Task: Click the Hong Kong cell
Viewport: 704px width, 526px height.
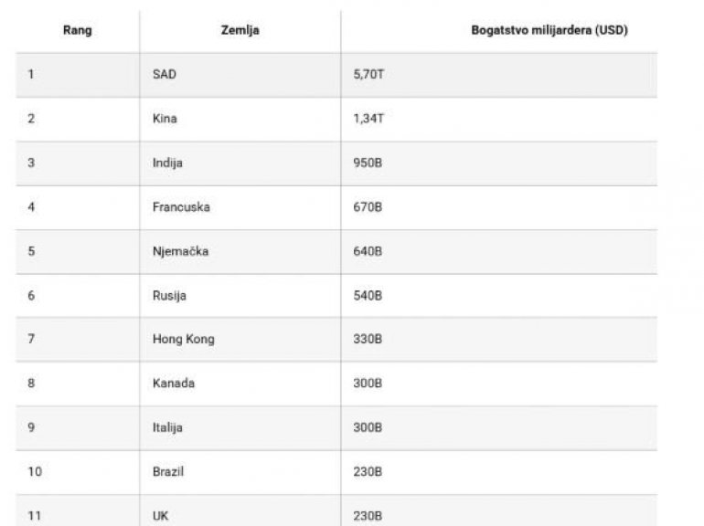Action: coord(183,340)
